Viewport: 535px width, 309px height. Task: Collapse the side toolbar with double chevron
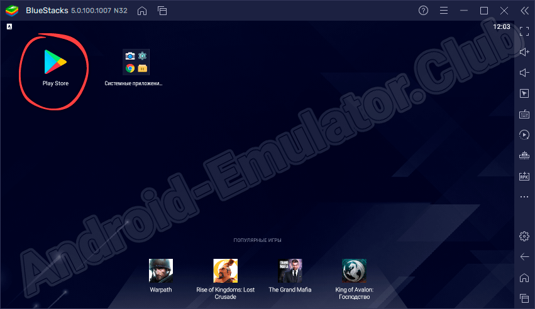pyautogui.click(x=524, y=11)
